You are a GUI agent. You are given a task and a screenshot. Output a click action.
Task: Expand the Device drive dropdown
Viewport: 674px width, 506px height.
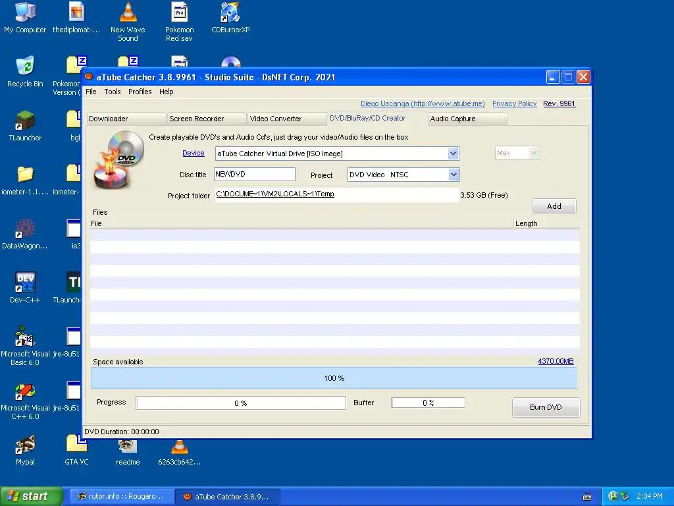tap(453, 154)
